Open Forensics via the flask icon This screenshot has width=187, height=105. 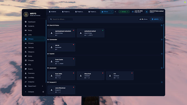coord(26,73)
